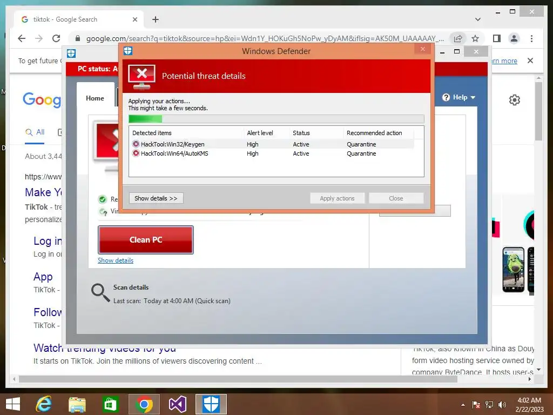Viewport: 553px width, 415px height.
Task: Click Chrome forward arrow button
Action: click(x=39, y=38)
